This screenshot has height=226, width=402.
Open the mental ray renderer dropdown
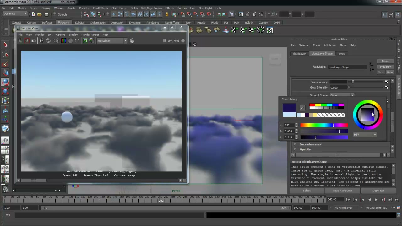tap(112, 41)
